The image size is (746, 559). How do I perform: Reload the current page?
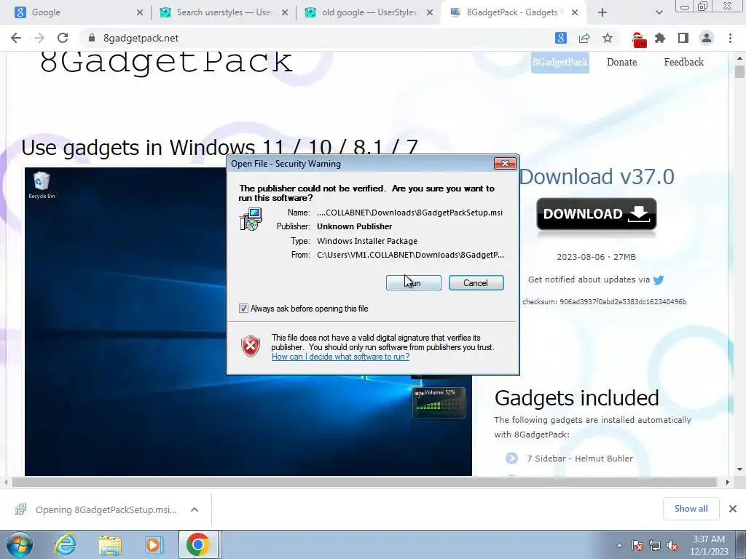[63, 38]
